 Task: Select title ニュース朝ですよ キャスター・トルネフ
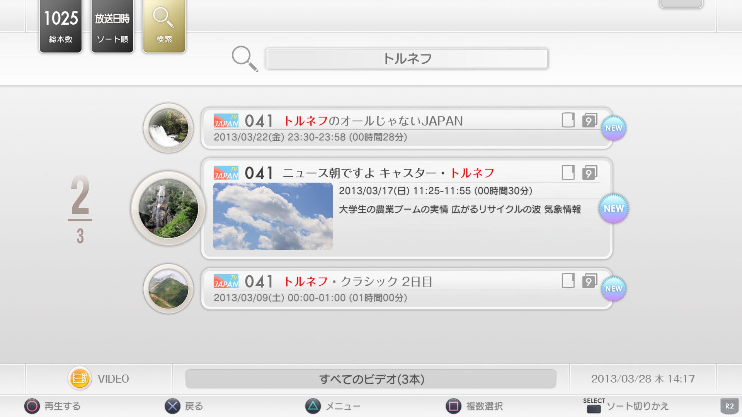coord(388,173)
